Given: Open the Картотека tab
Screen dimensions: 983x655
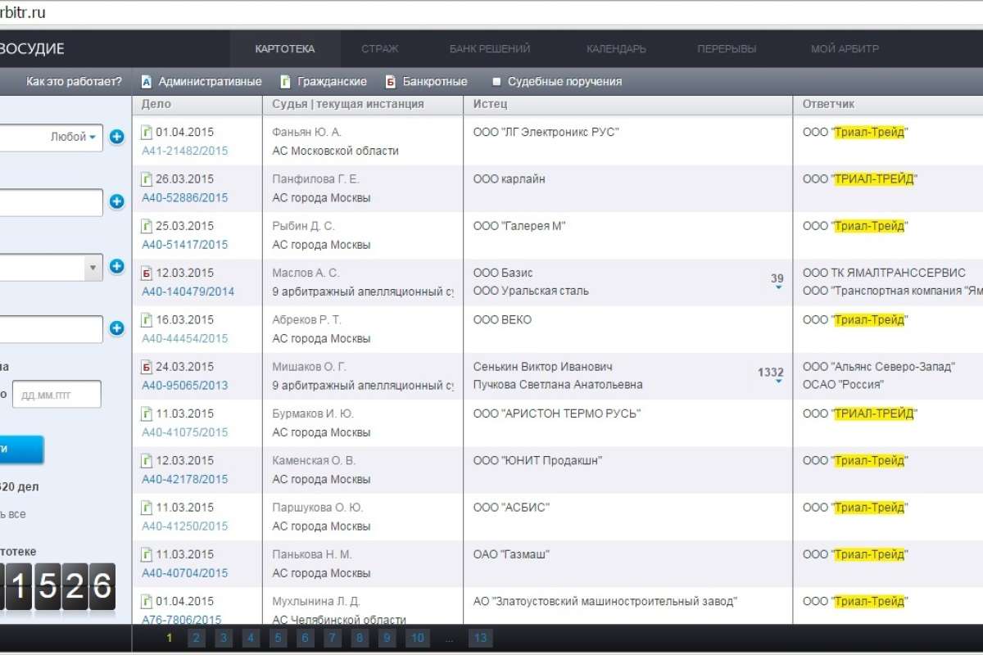Looking at the screenshot, I should click(x=285, y=49).
